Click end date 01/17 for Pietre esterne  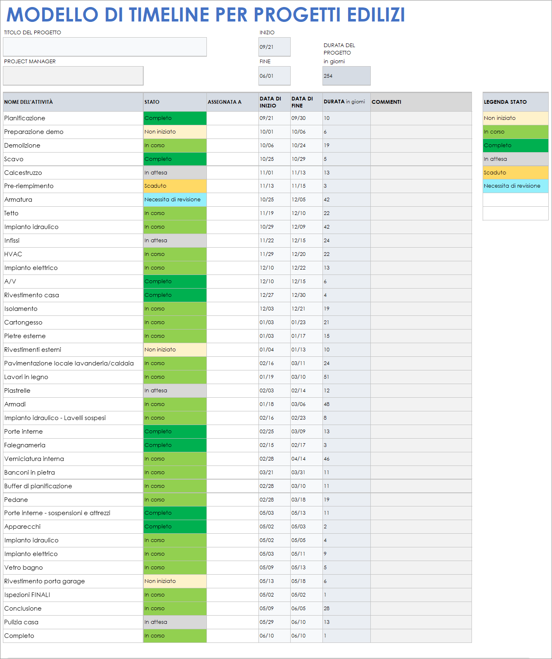click(x=306, y=336)
